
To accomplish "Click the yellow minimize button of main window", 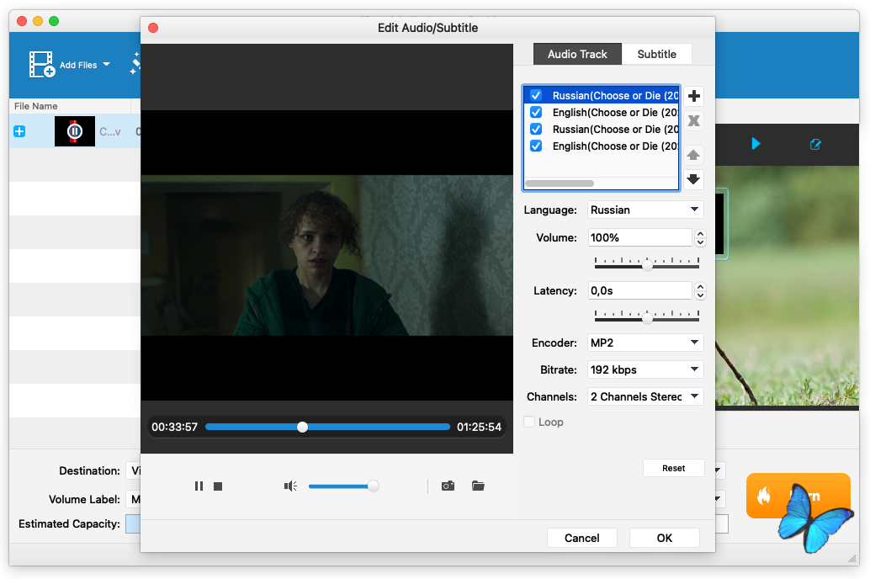I will point(38,21).
